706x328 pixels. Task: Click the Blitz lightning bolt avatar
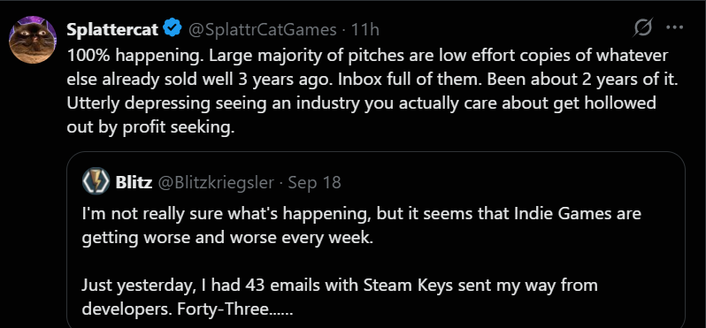(96, 181)
